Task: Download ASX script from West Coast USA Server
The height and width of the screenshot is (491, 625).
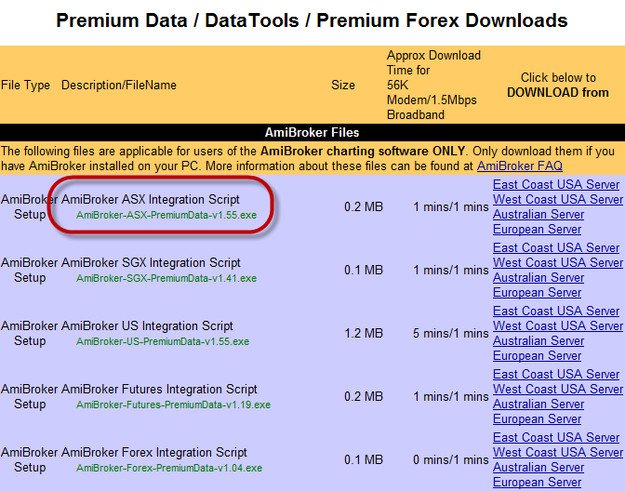Action: tap(558, 199)
